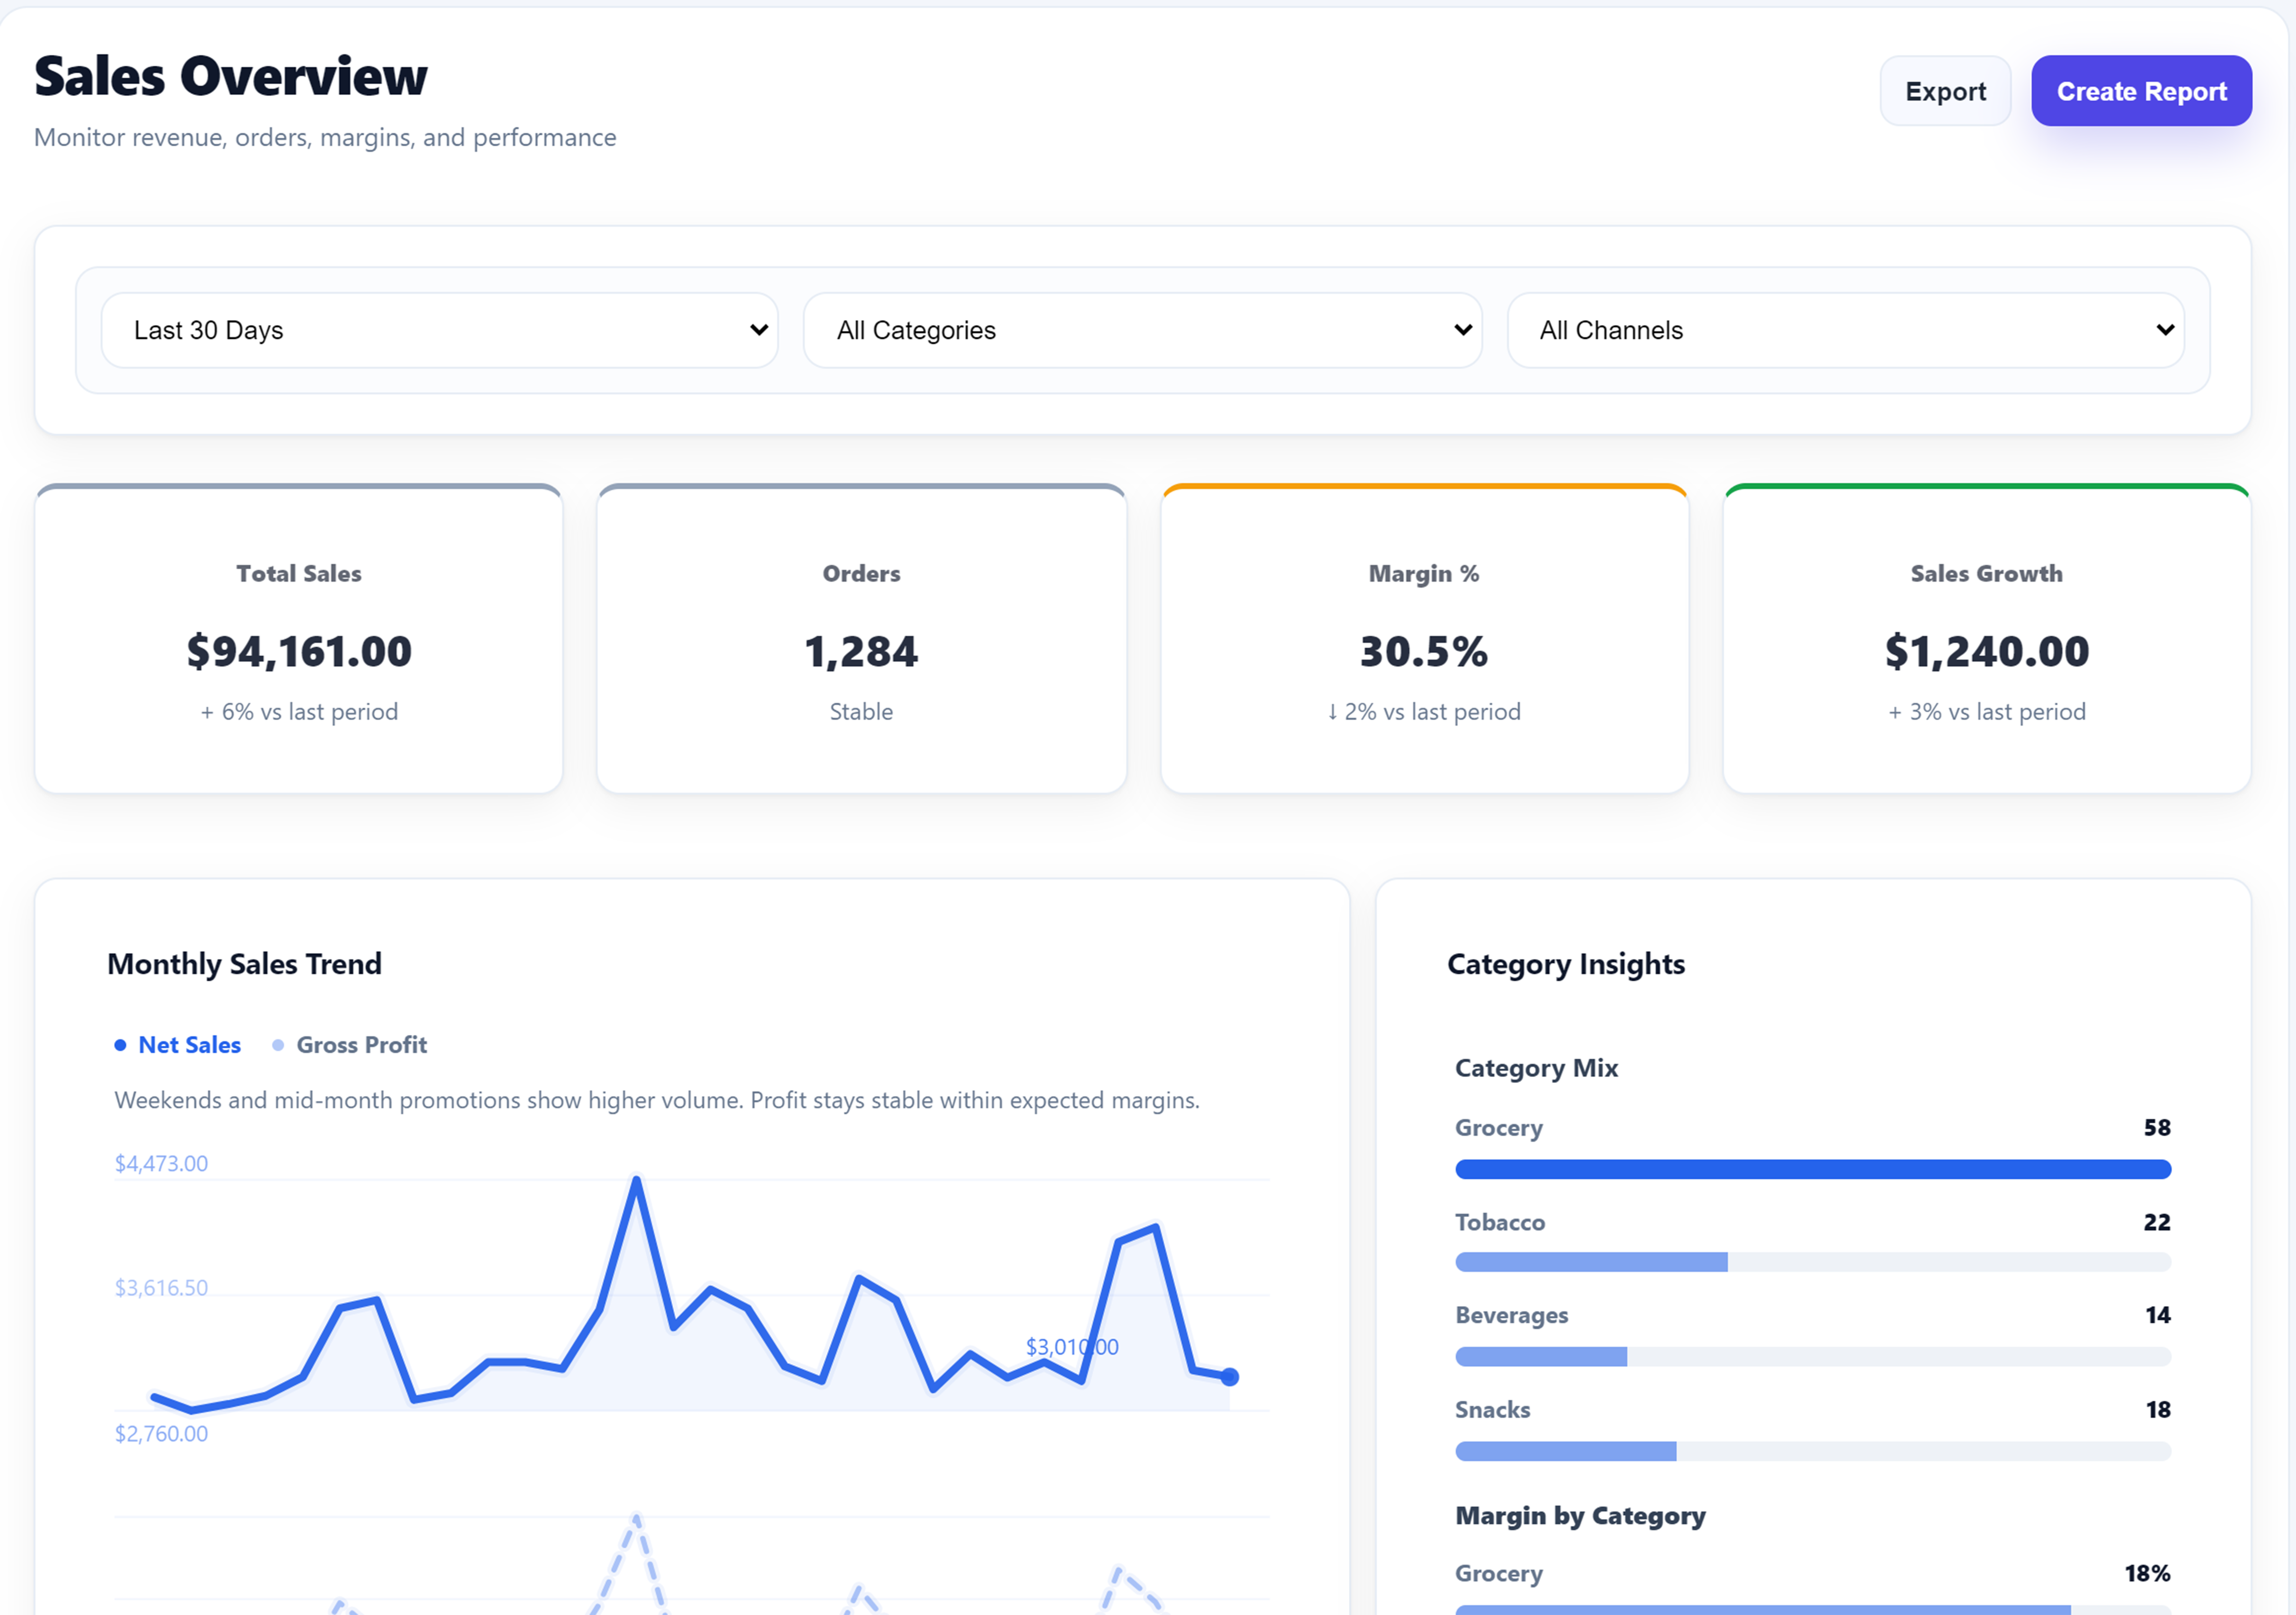The image size is (2296, 1615).
Task: Click the Create Report button
Action: pyautogui.click(x=2141, y=91)
